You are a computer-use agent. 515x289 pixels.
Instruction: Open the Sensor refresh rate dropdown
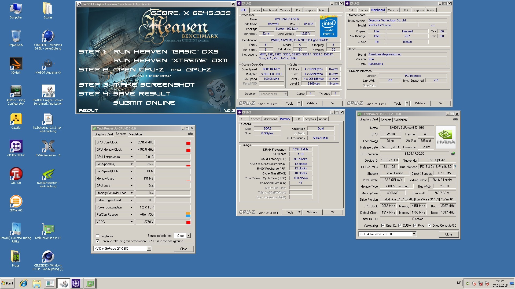(x=189, y=235)
